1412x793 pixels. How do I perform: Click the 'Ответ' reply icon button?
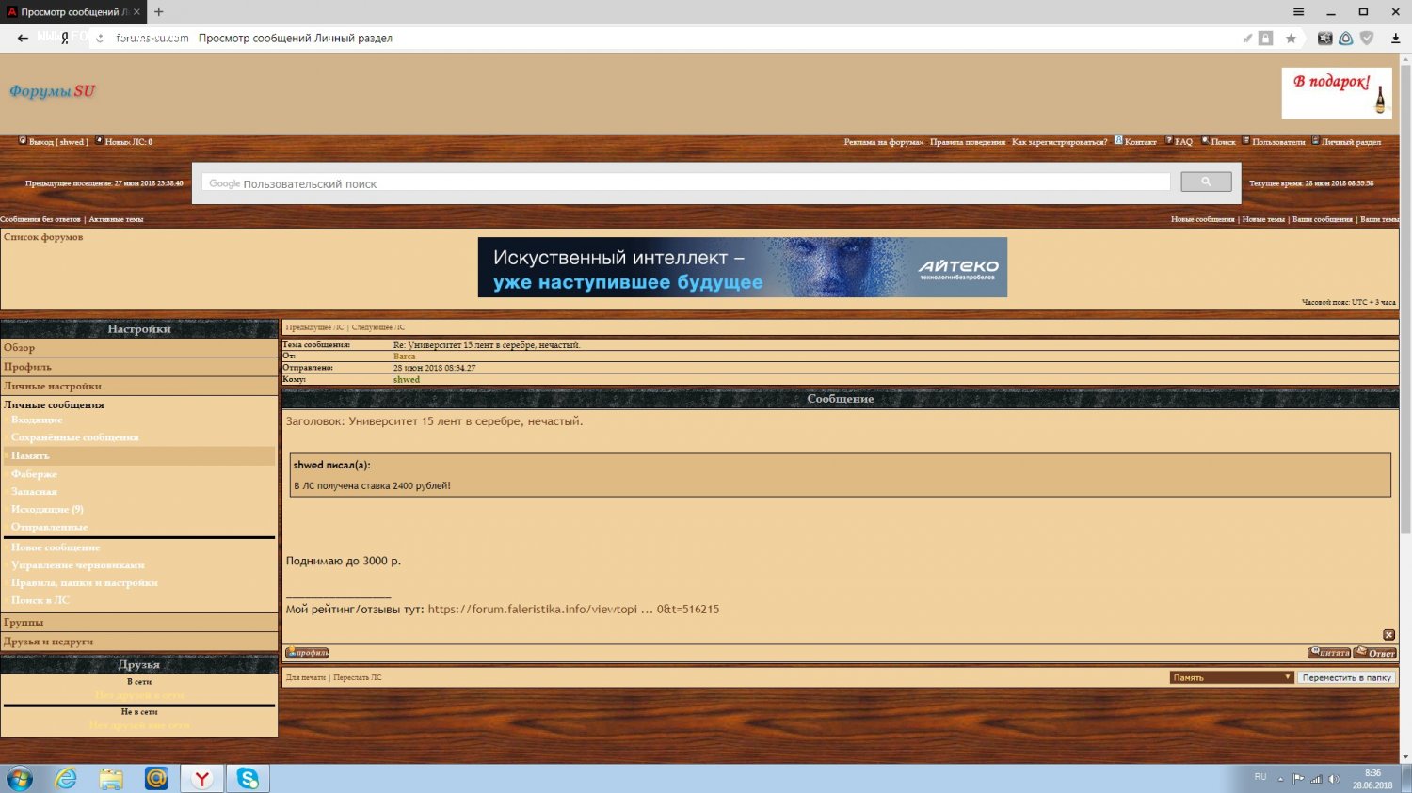pyautogui.click(x=1375, y=653)
